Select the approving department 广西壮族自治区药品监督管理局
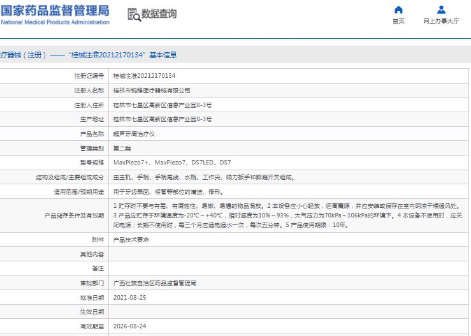The height and width of the screenshot is (336, 471). click(155, 282)
